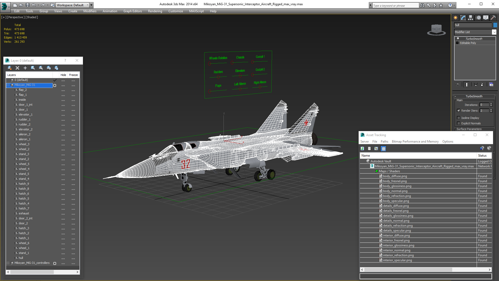Click the Save File floppy icon
499x281 pixels.
[27, 5]
